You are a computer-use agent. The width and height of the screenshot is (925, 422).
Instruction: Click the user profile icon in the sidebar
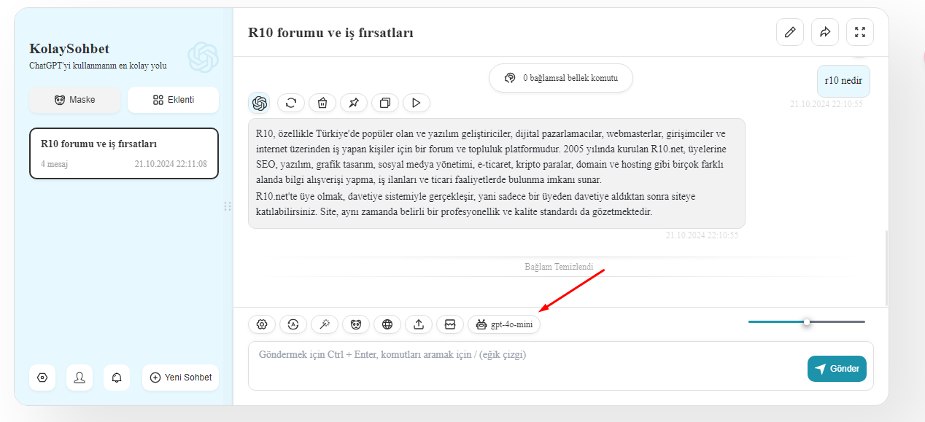(x=80, y=378)
